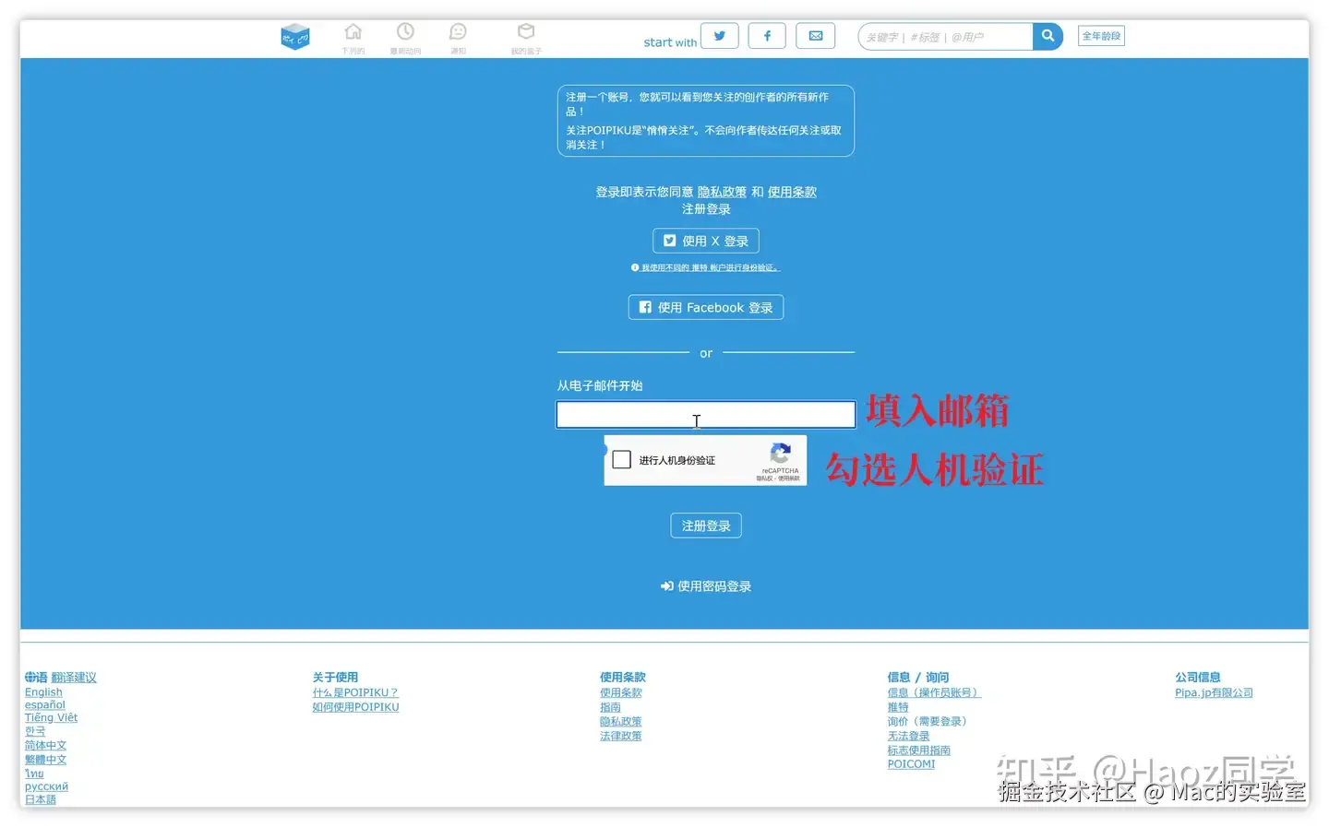Click the POIPIKU cube logo

click(x=295, y=37)
